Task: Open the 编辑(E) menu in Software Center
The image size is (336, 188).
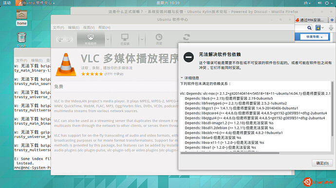Action: (x=74, y=27)
